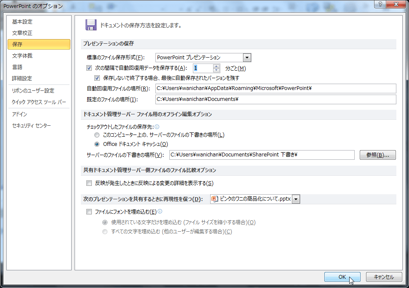The width and height of the screenshot is (409, 288).
Task: Select 使用されている文字だけを埋め込む radio option
Action: pos(105,222)
